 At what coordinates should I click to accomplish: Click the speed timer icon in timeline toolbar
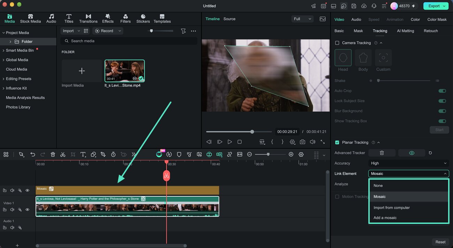coord(113,154)
